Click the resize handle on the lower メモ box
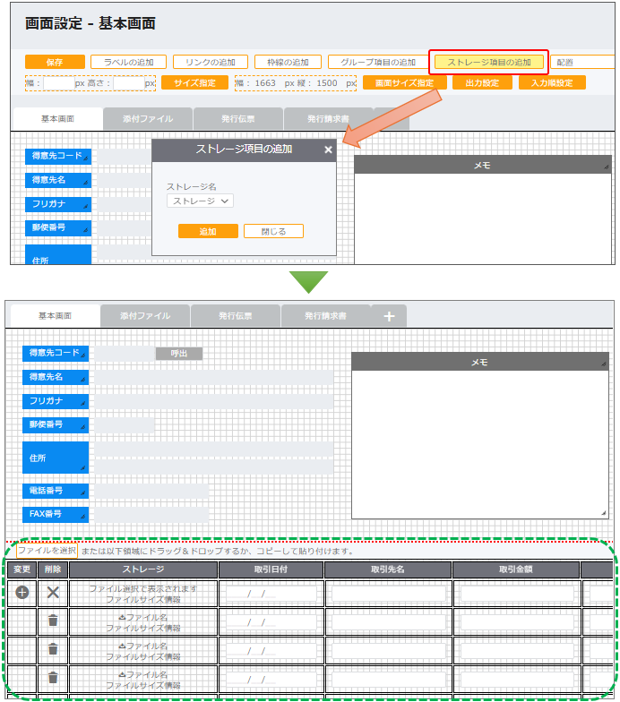 tap(606, 511)
